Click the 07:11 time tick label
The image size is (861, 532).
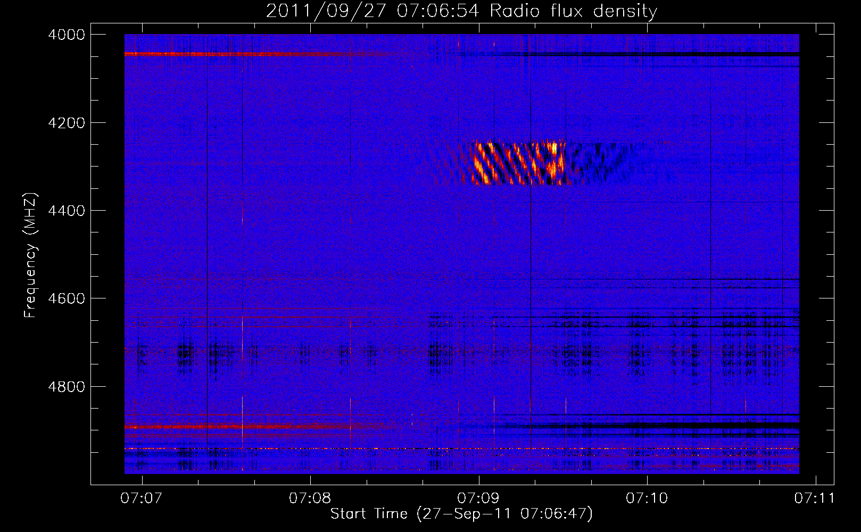click(815, 498)
